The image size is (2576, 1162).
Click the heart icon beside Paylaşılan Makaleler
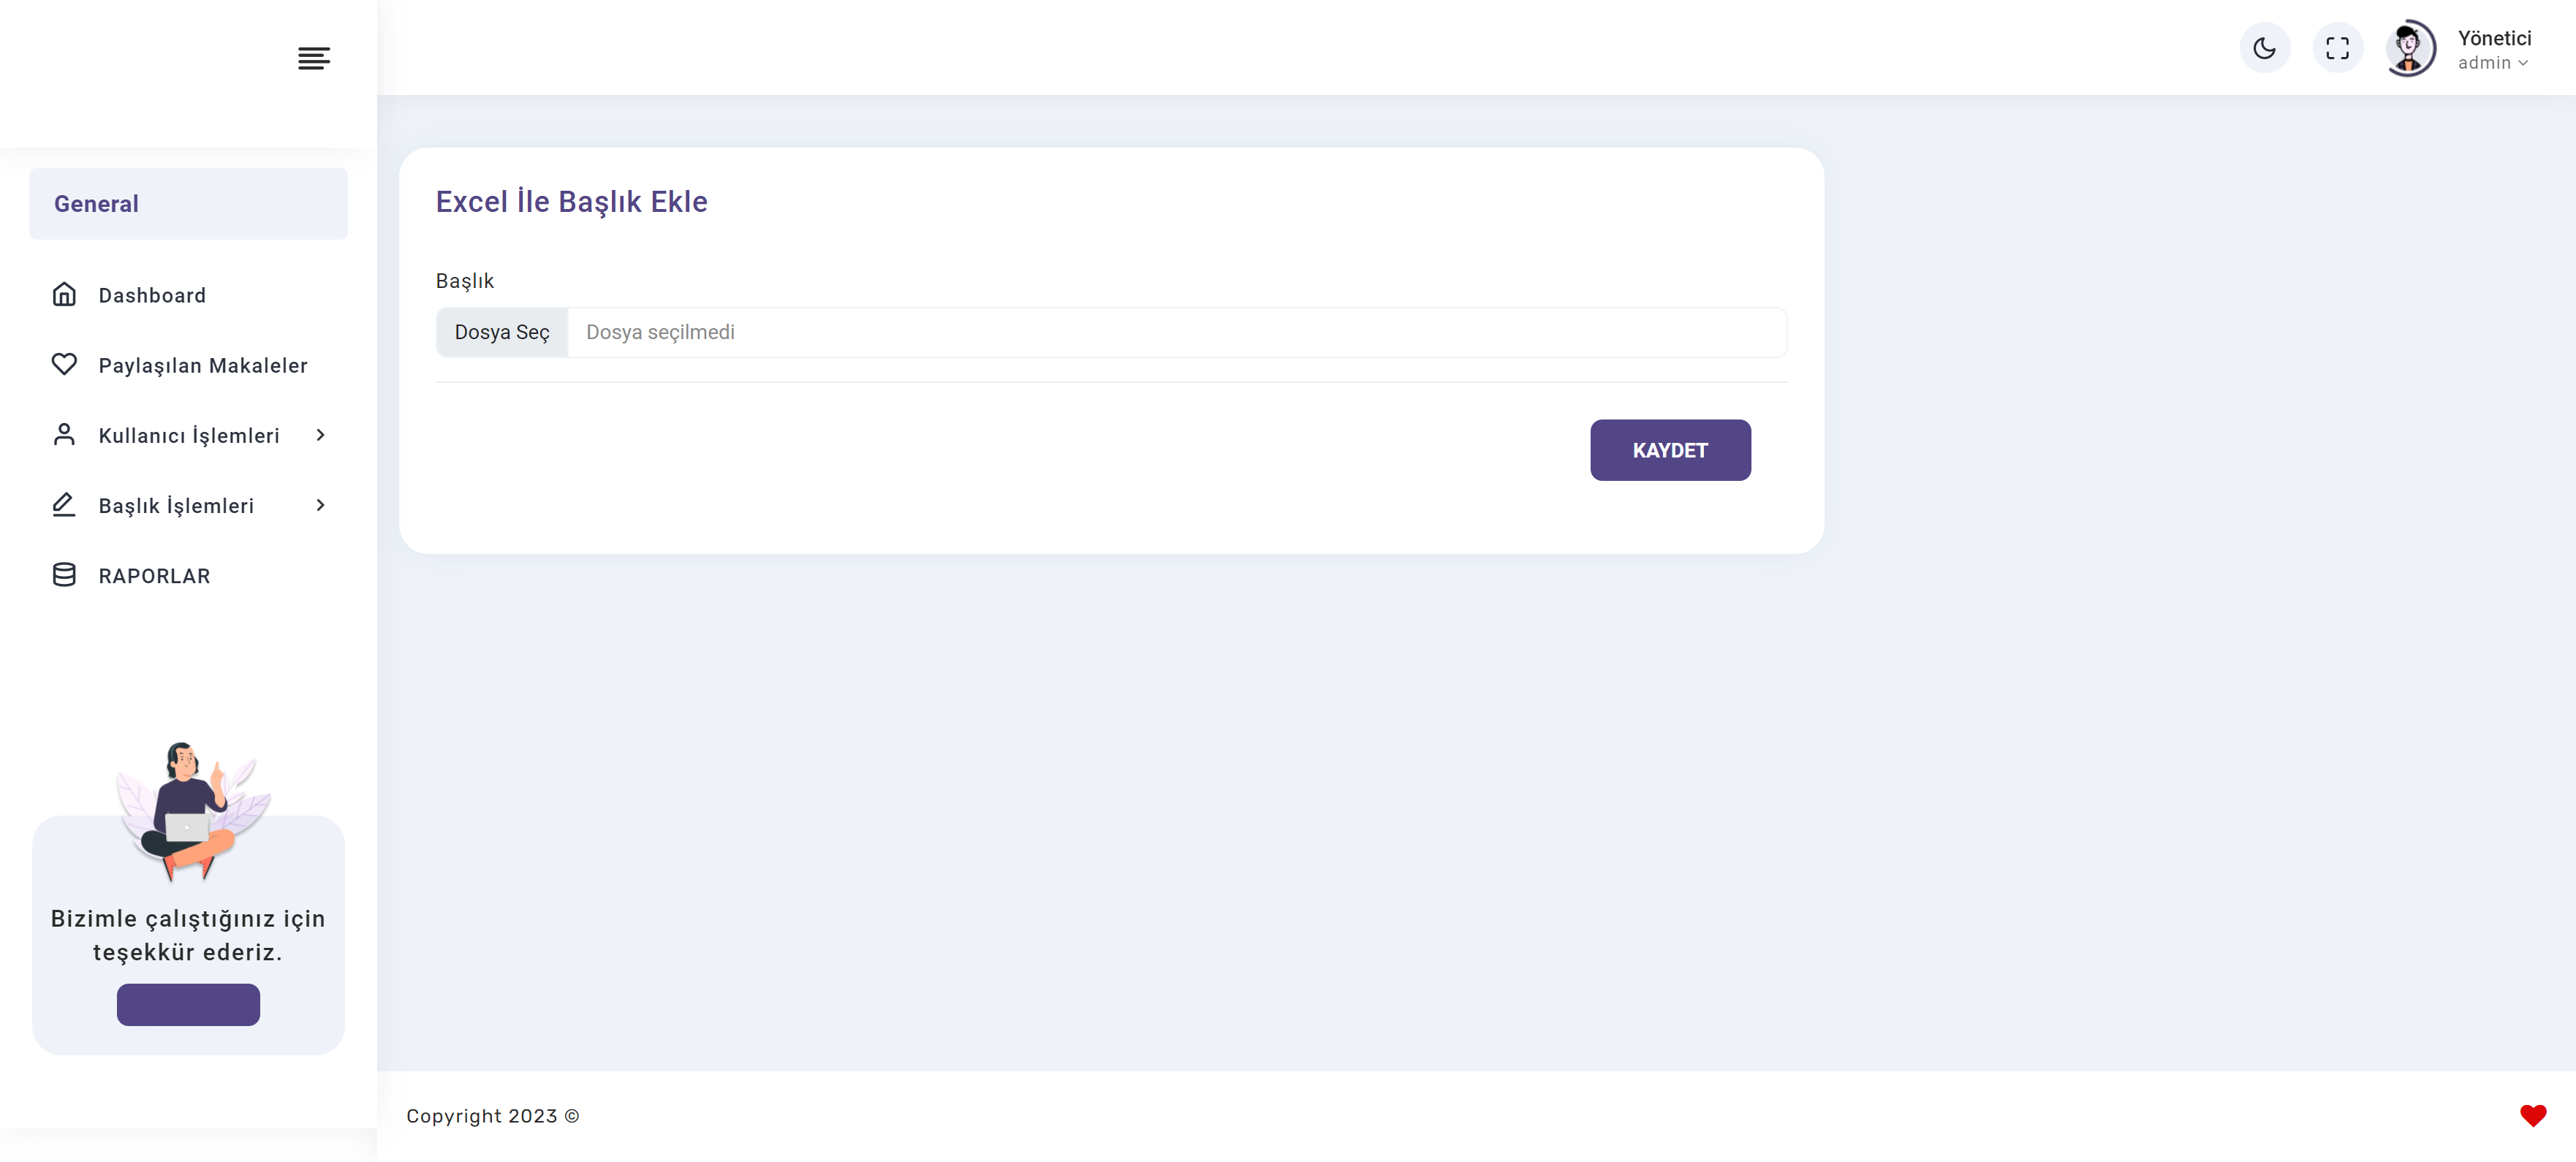pos(64,365)
